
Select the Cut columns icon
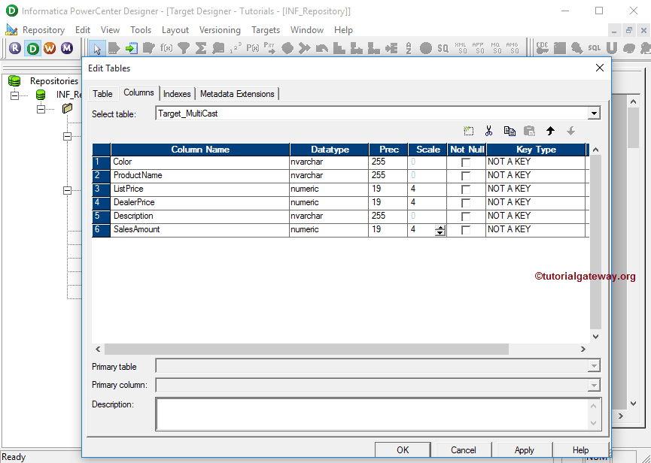488,130
